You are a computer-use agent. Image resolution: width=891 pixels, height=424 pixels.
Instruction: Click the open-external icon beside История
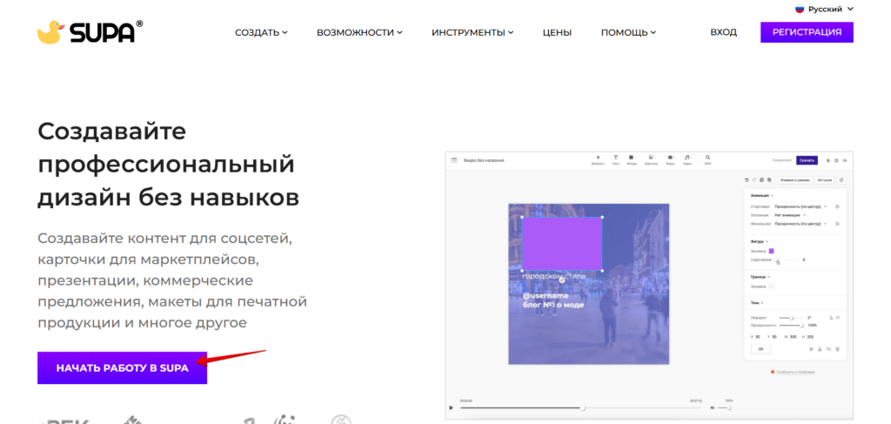coord(841,180)
